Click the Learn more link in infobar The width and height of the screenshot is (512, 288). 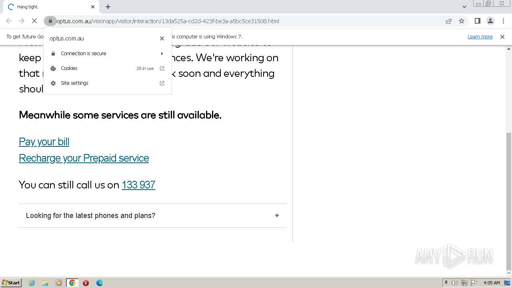(480, 36)
